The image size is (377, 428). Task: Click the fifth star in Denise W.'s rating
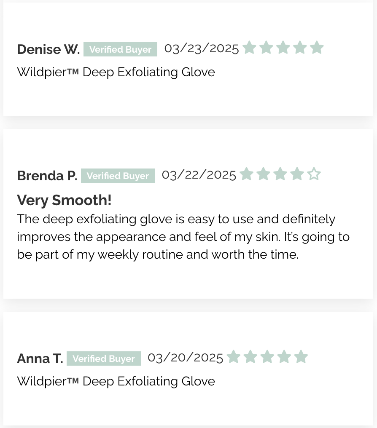(317, 47)
